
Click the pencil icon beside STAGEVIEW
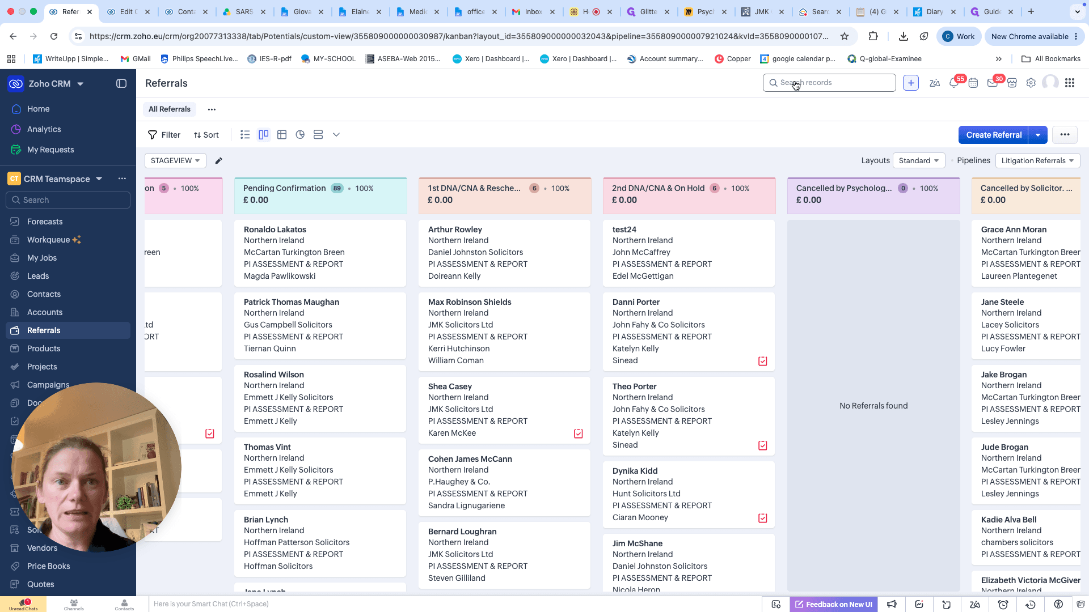click(x=218, y=161)
